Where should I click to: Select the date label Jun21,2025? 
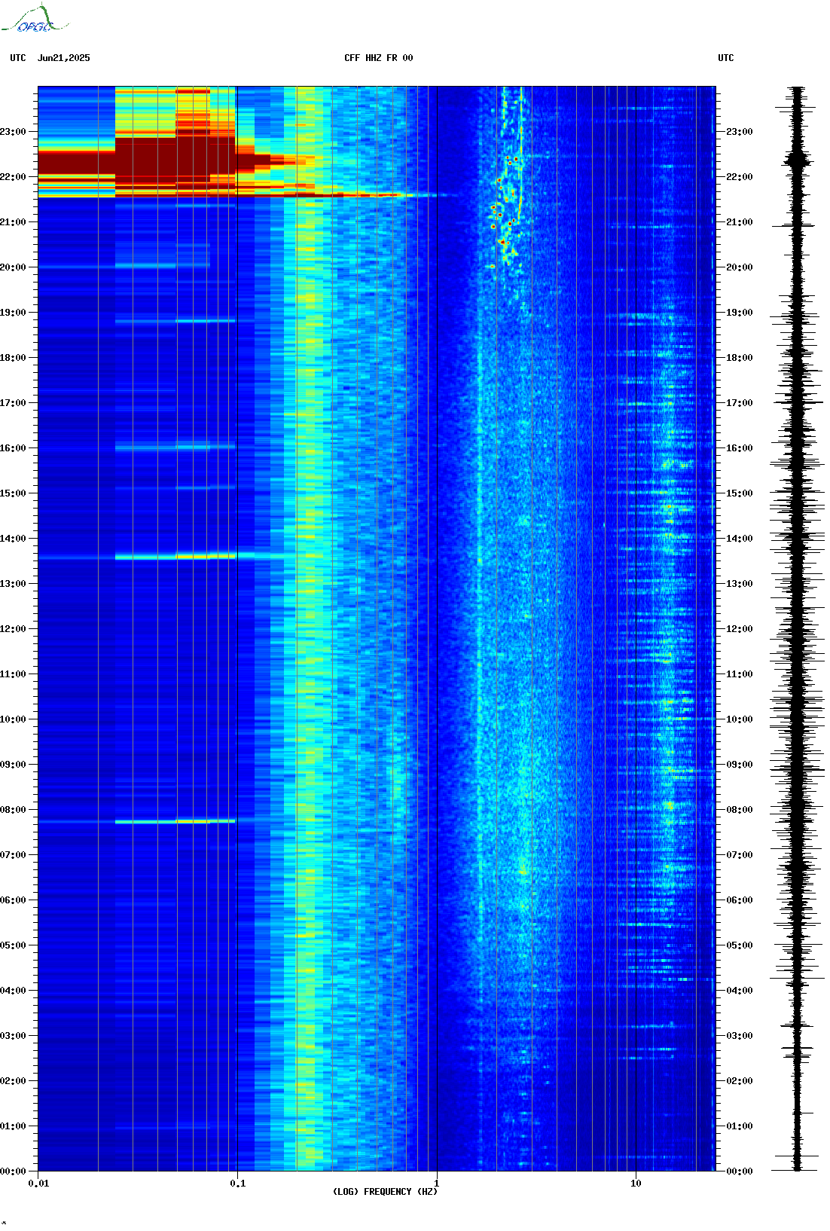point(63,58)
